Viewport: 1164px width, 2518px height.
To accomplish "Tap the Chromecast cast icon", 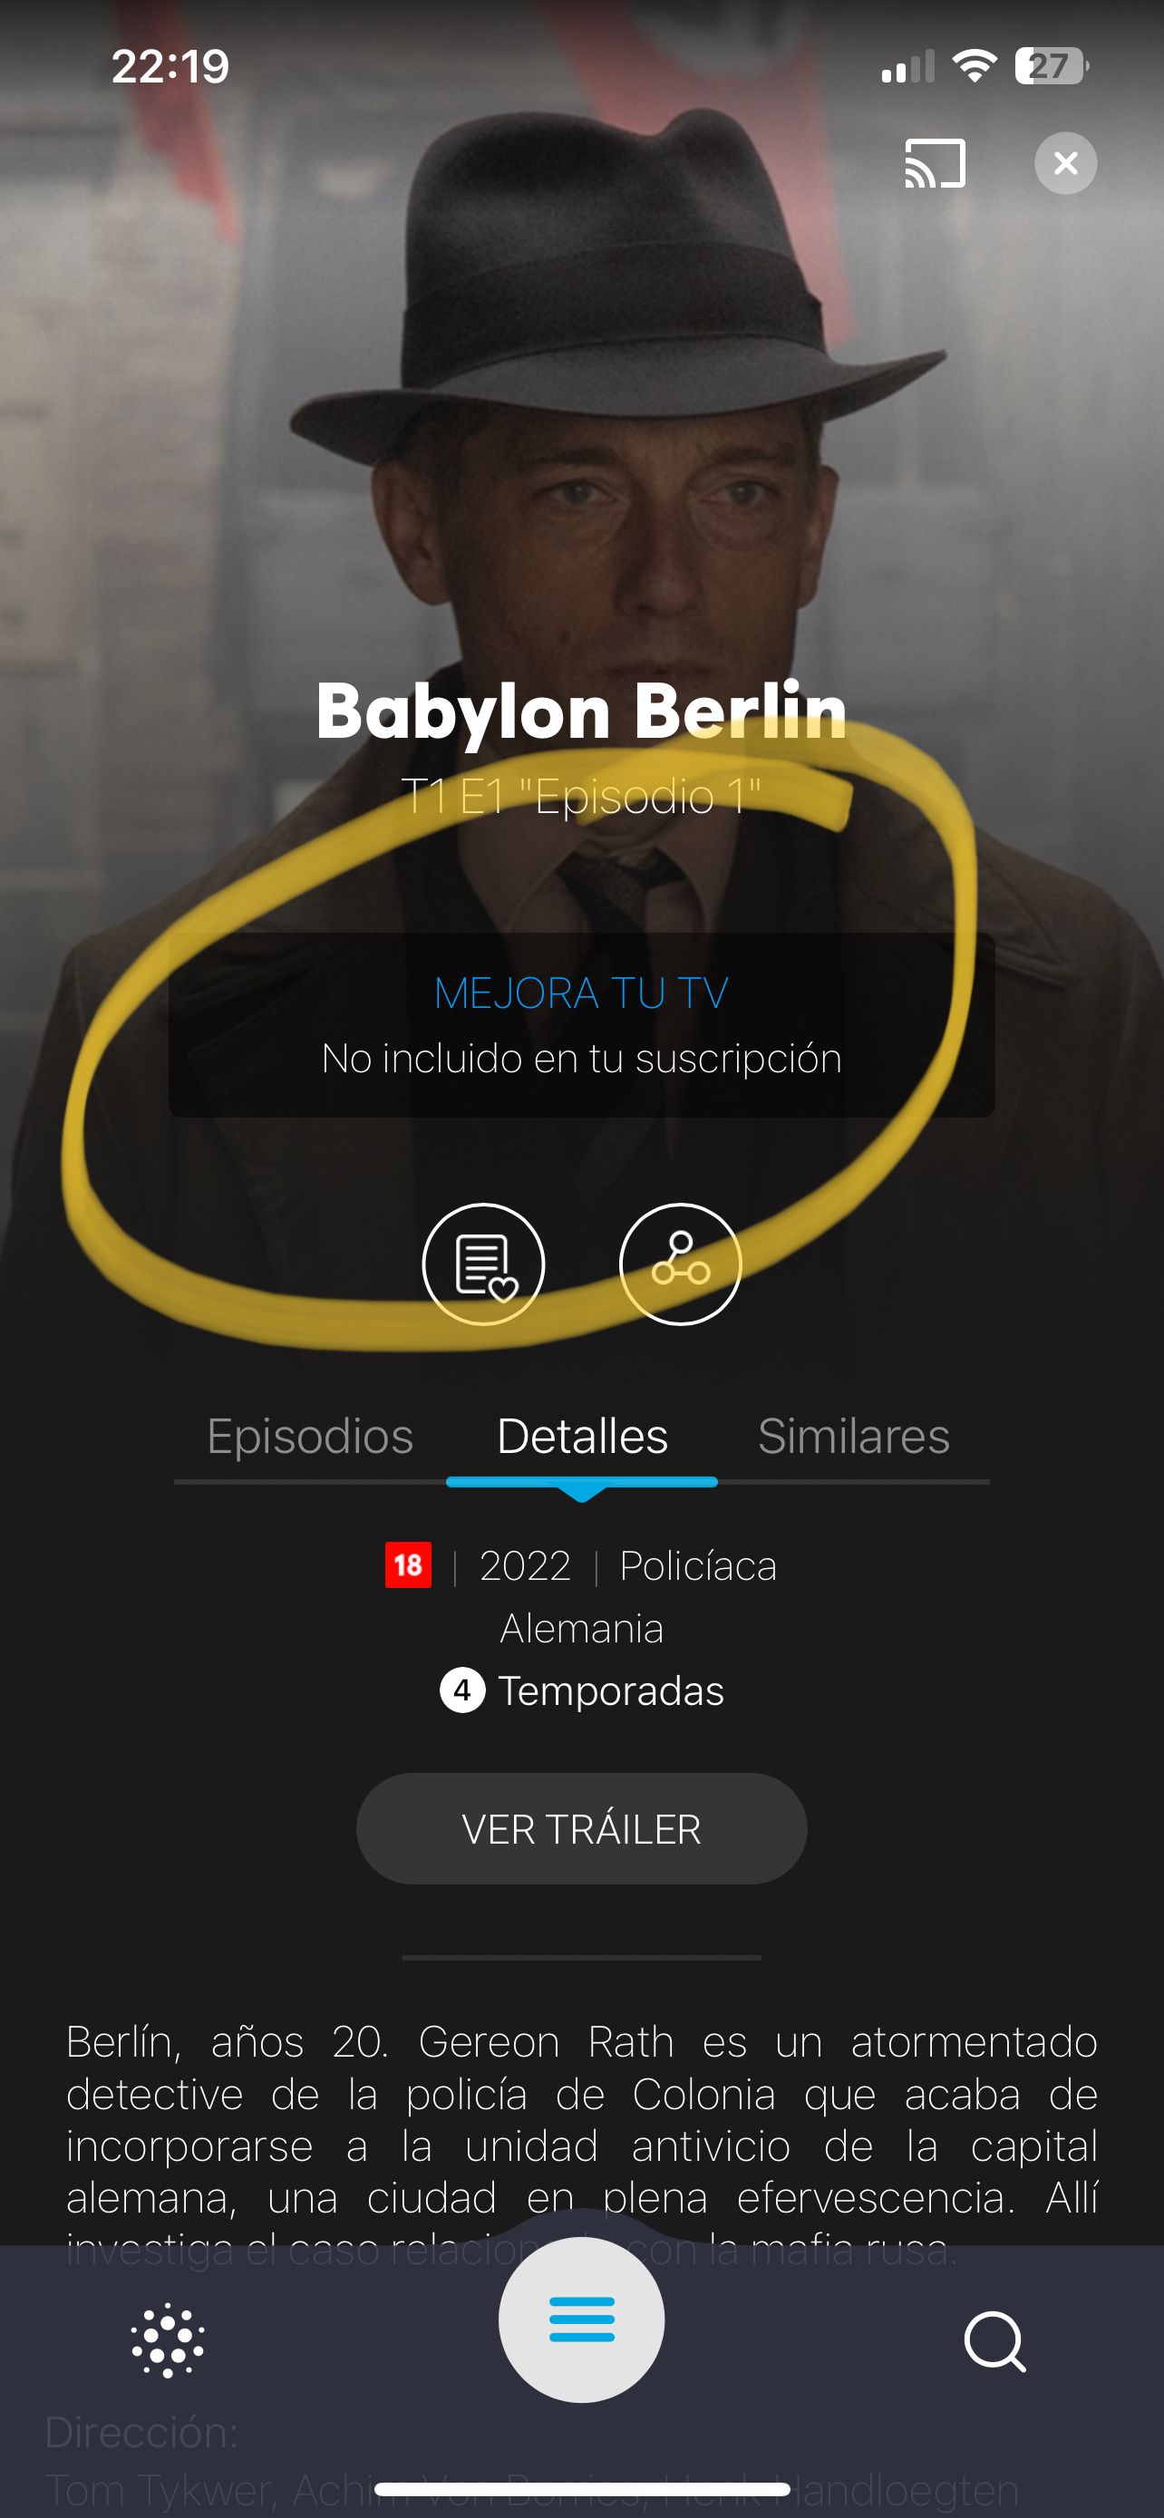I will (936, 163).
